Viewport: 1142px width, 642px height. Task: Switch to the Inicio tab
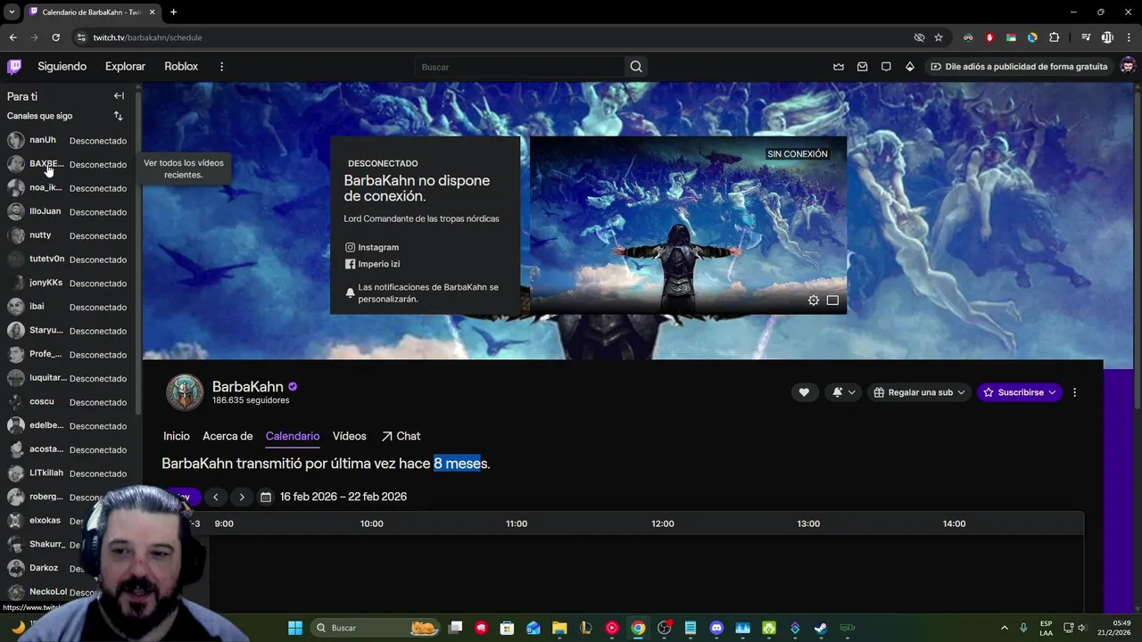pos(177,436)
